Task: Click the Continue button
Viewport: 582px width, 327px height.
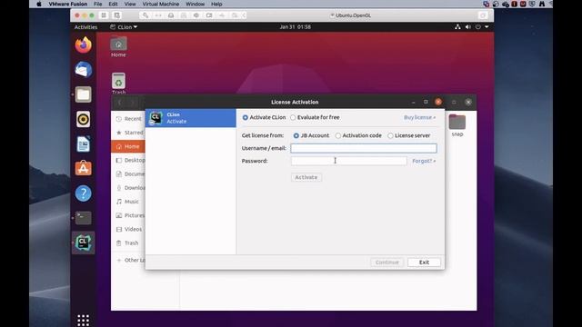Action: [386, 263]
